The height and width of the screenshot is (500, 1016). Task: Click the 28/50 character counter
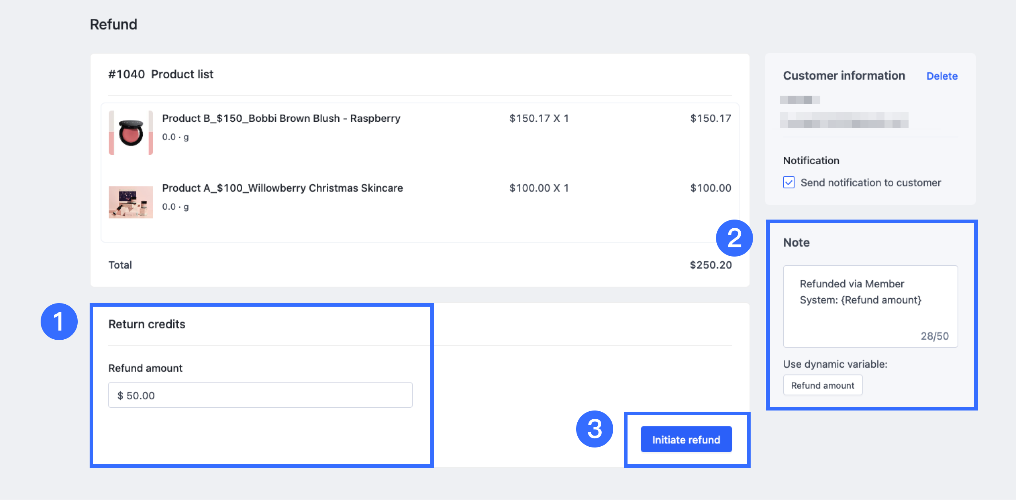pyautogui.click(x=934, y=336)
